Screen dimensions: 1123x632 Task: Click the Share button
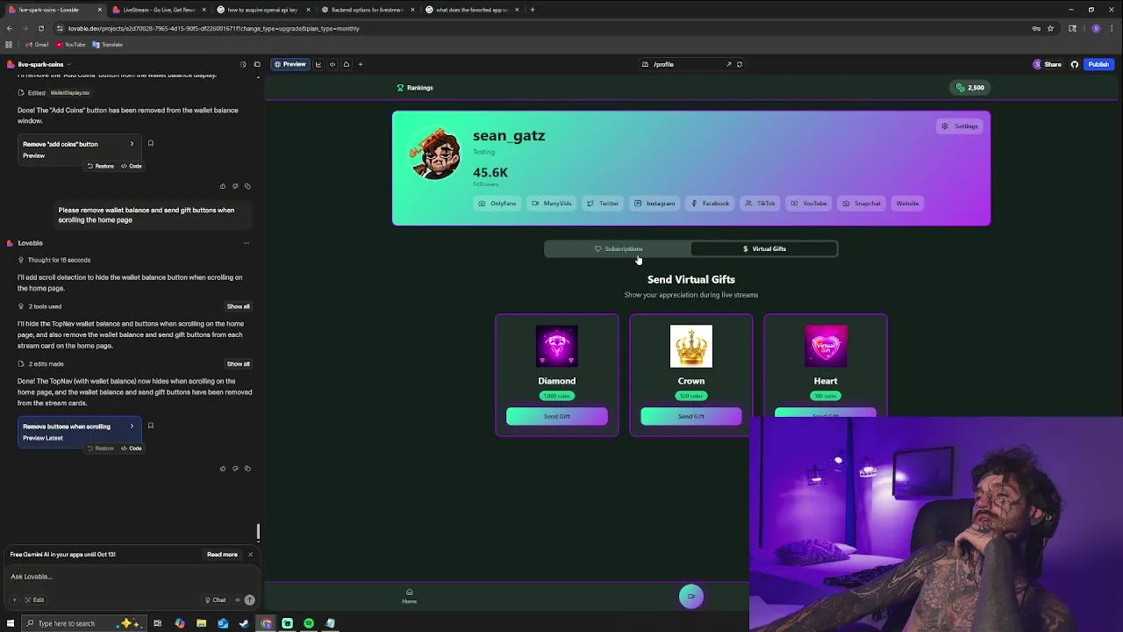click(x=1048, y=64)
